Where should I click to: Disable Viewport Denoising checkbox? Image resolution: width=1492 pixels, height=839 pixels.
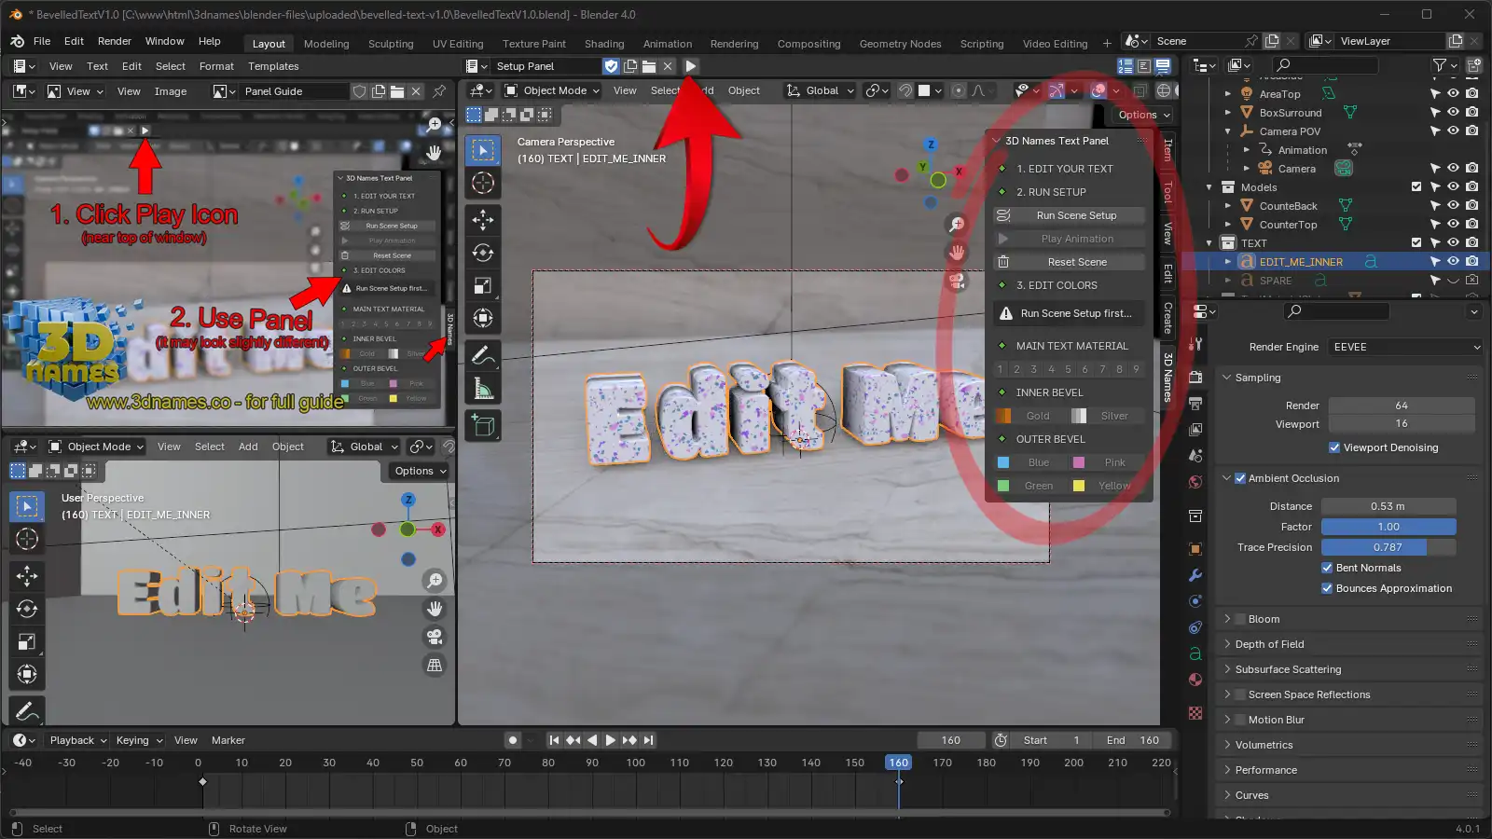coord(1333,447)
